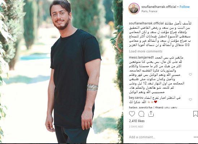Open the comment bubble icon
198x144 pixels.
141,114
